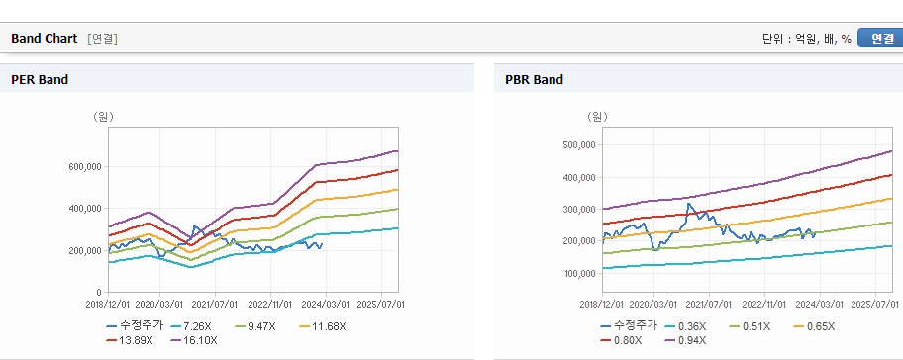Image resolution: width=903 pixels, height=360 pixels.
Task: Select the PER Band heading
Action: tap(40, 79)
